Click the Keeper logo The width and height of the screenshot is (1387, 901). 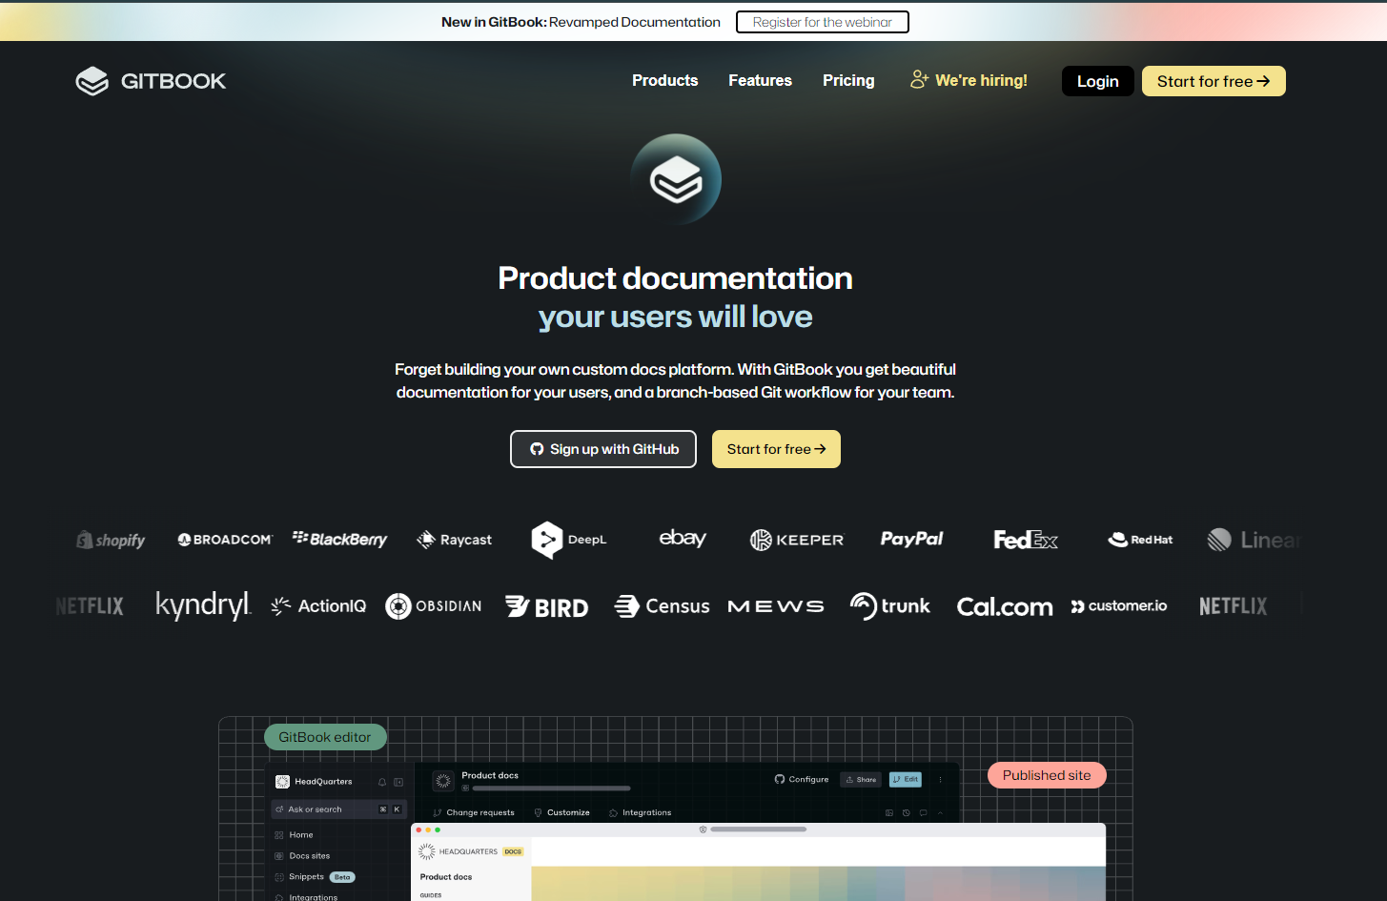[x=797, y=540]
